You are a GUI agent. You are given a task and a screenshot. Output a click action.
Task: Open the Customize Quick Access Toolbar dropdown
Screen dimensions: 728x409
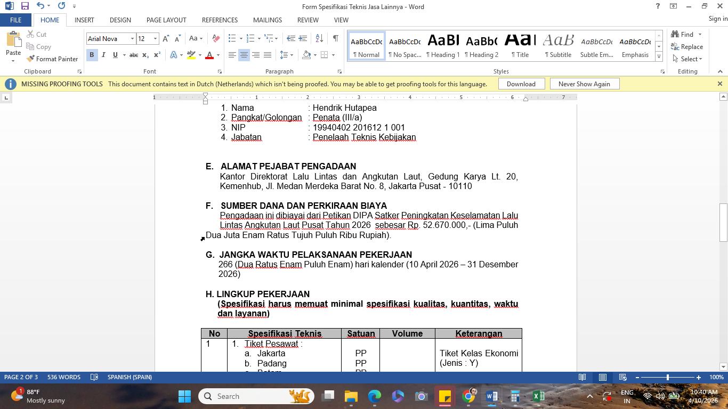tap(74, 6)
